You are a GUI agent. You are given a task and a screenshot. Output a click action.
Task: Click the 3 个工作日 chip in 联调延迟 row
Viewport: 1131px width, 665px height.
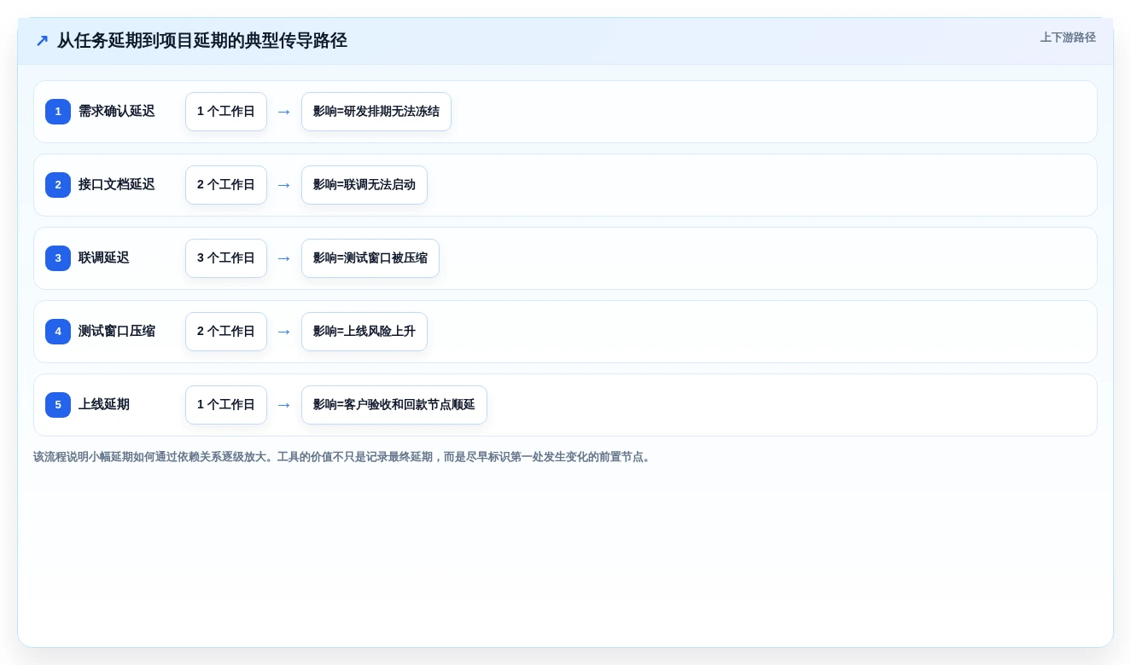point(226,258)
